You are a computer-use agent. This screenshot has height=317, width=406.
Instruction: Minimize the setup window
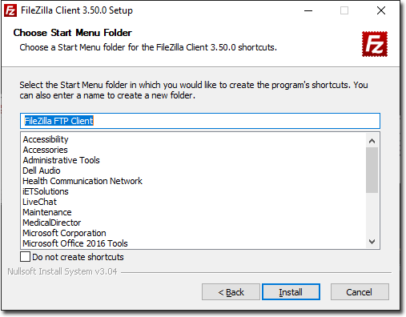308,11
